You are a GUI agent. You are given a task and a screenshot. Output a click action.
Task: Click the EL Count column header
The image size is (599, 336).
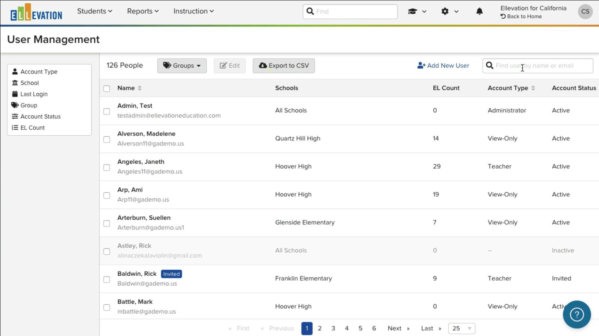click(446, 88)
